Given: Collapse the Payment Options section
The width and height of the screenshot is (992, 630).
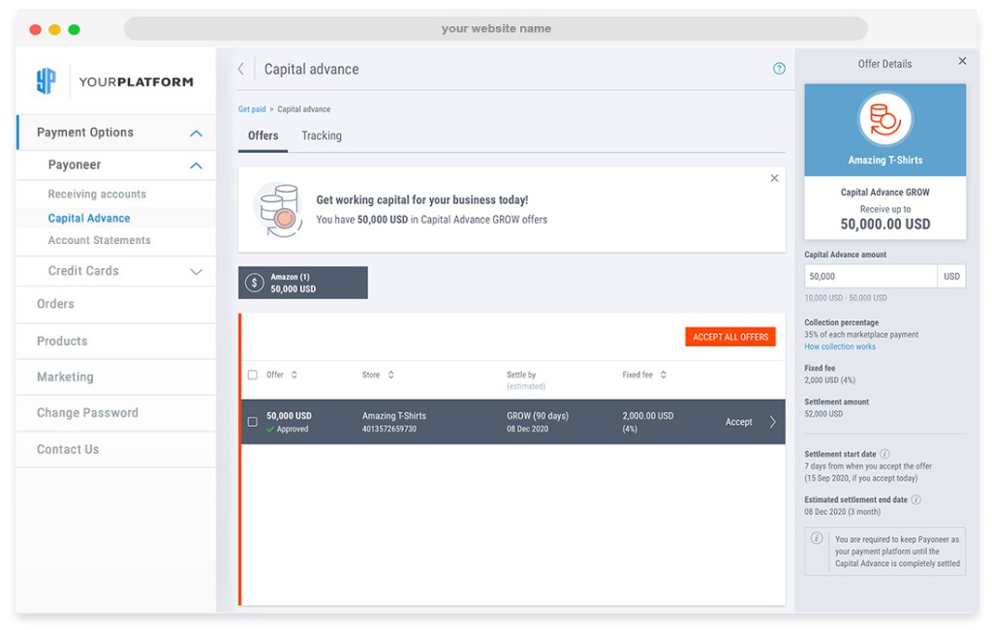Looking at the screenshot, I should 196,134.
